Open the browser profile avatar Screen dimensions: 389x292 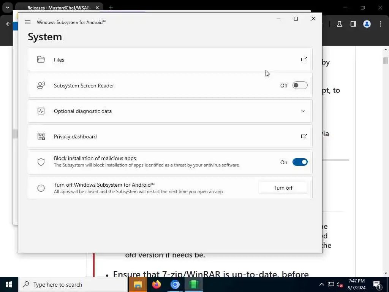point(367,24)
